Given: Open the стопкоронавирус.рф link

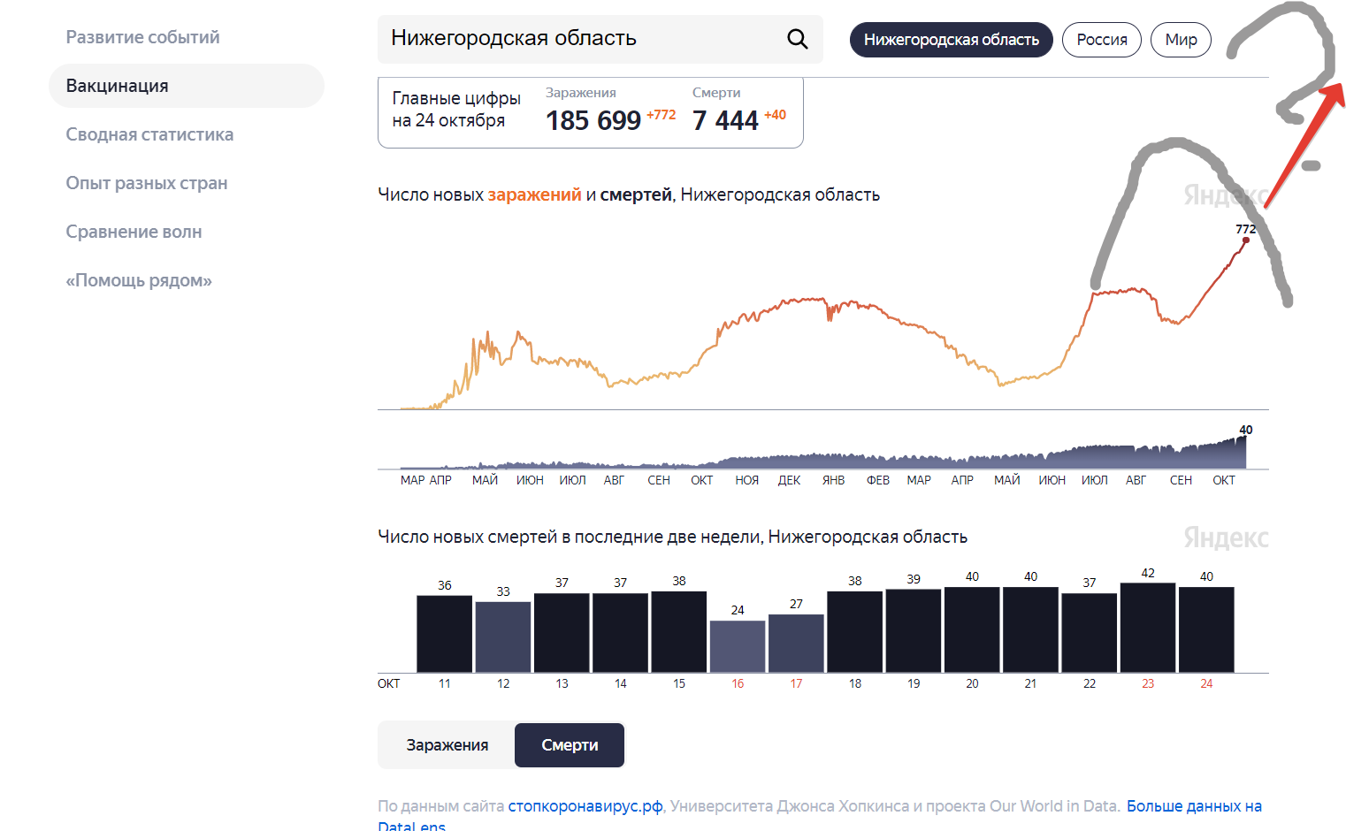Looking at the screenshot, I should pyautogui.click(x=585, y=806).
